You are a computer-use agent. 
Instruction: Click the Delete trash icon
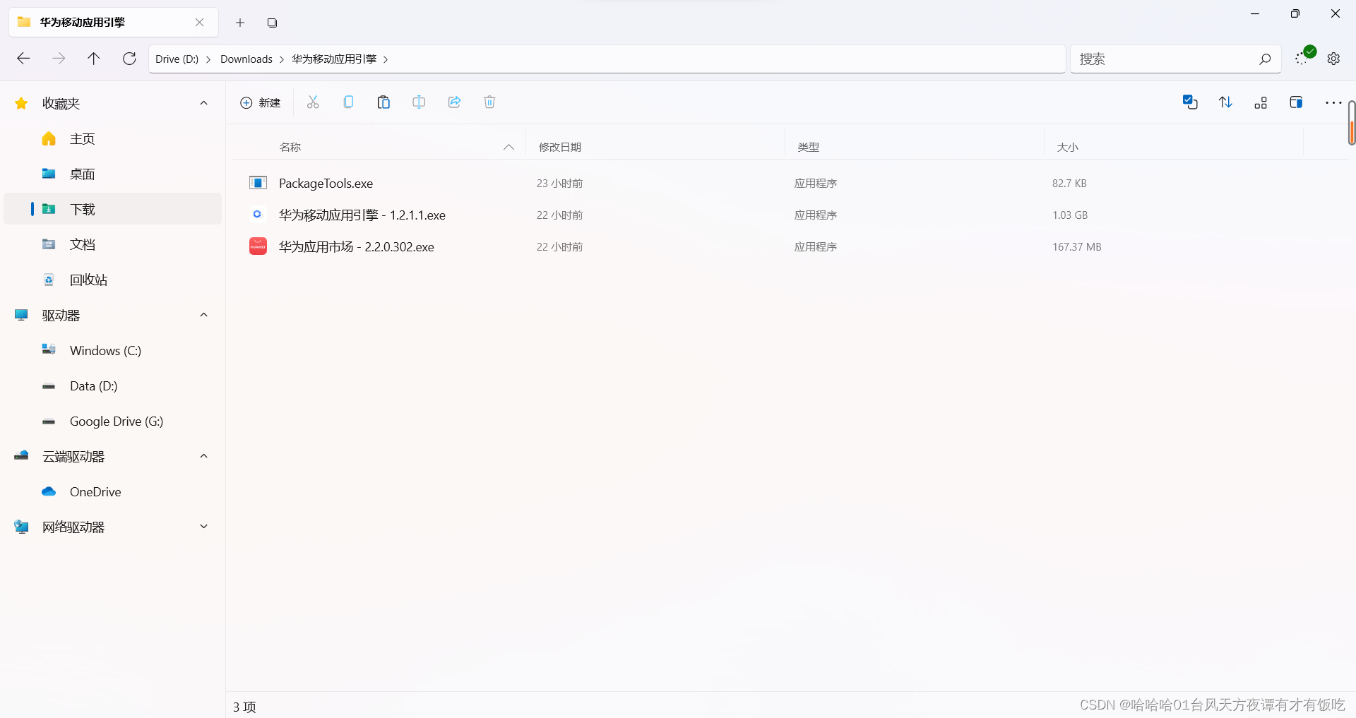coord(489,102)
